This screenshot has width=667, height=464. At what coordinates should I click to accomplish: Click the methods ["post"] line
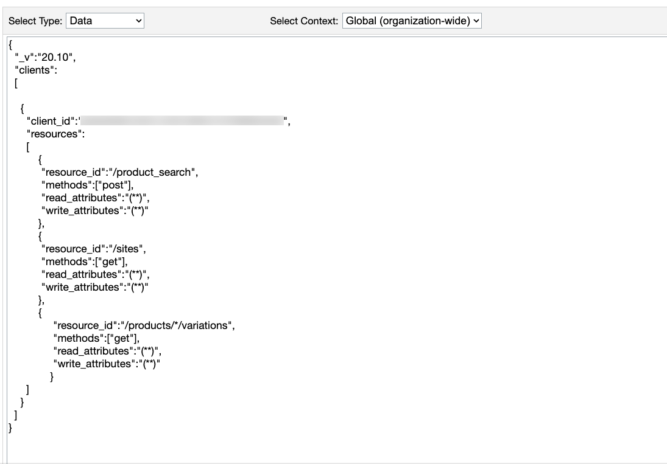[x=87, y=185]
